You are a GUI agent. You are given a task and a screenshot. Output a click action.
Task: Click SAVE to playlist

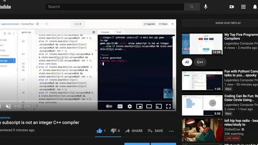[x=155, y=131]
